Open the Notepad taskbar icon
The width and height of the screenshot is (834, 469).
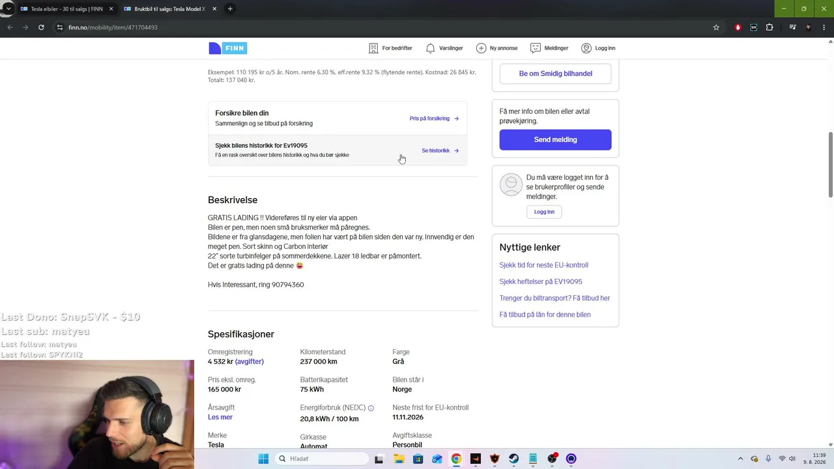point(533,459)
